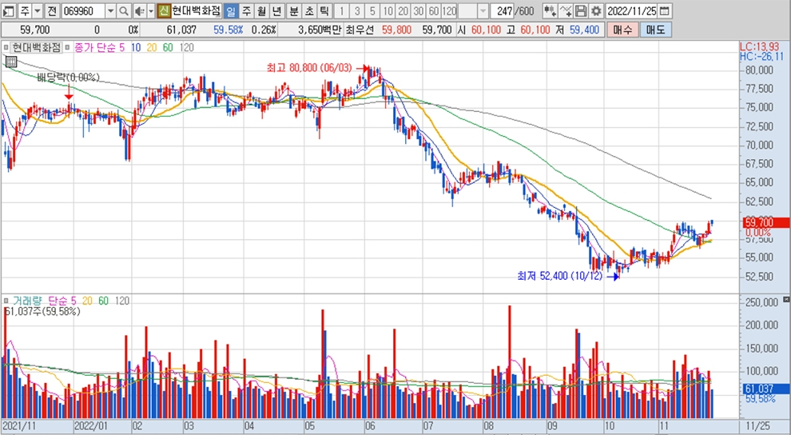Viewport: 791px width, 435px height.
Task: Click the 60-day moving average legend color
Action: click(168, 48)
